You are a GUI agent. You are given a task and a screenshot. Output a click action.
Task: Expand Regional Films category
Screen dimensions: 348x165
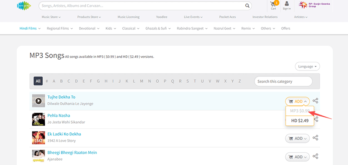pos(60,28)
